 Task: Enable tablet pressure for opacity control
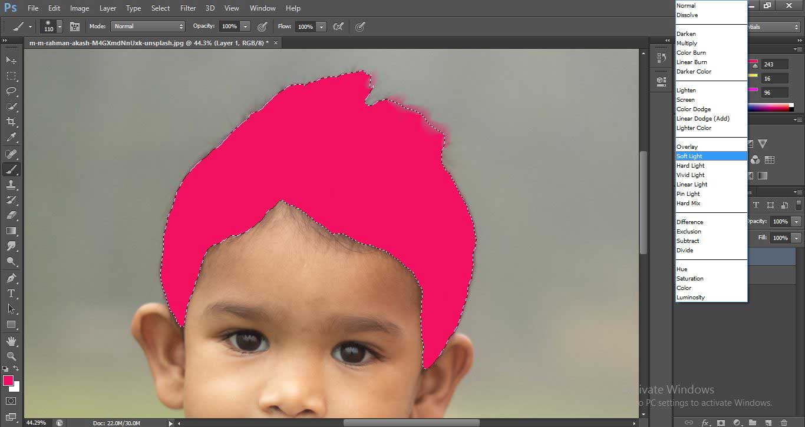(x=262, y=26)
